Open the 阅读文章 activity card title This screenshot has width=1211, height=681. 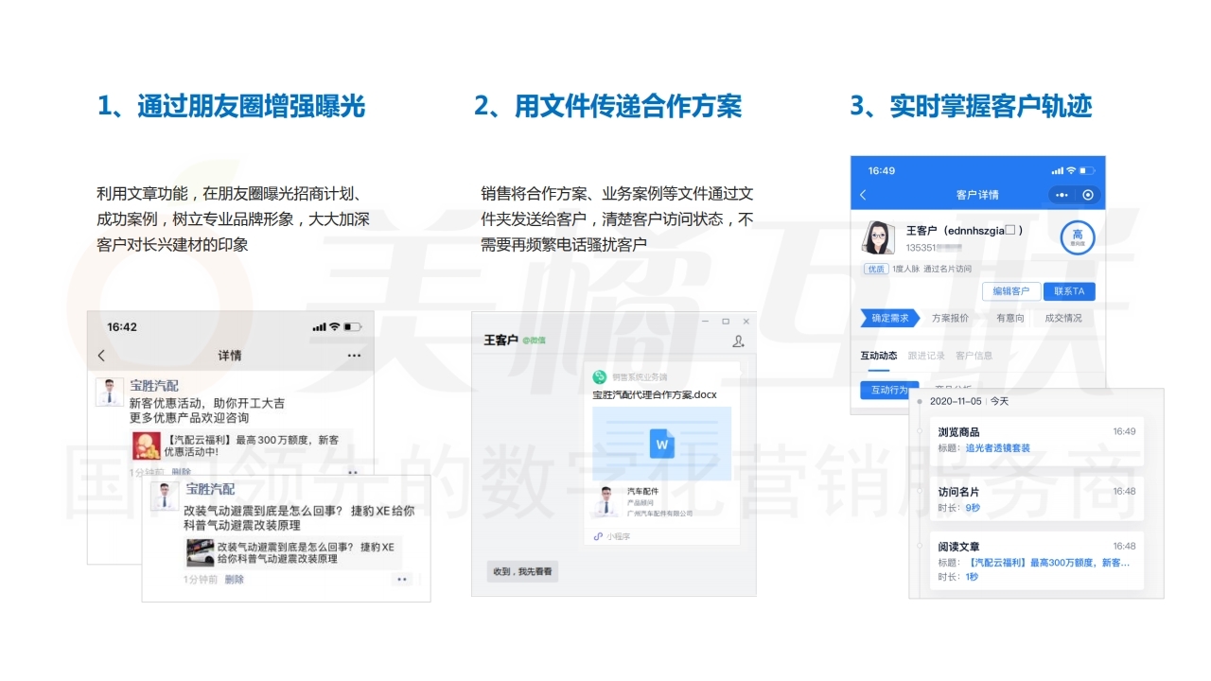(958, 547)
